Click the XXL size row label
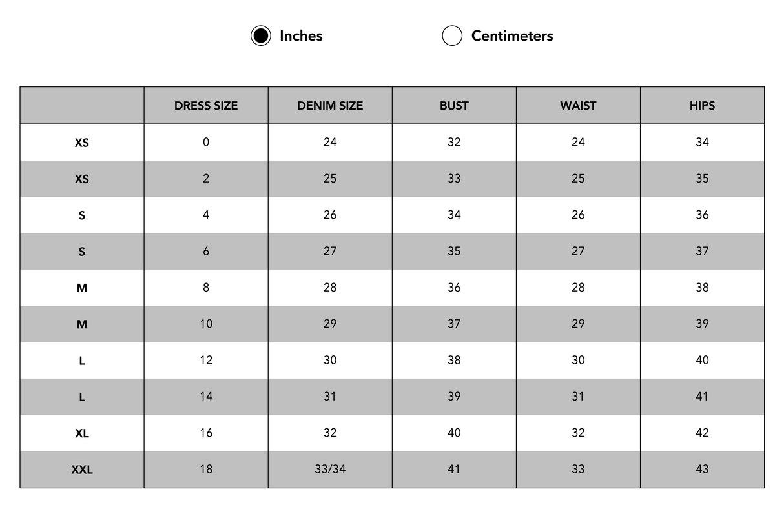 [x=82, y=470]
